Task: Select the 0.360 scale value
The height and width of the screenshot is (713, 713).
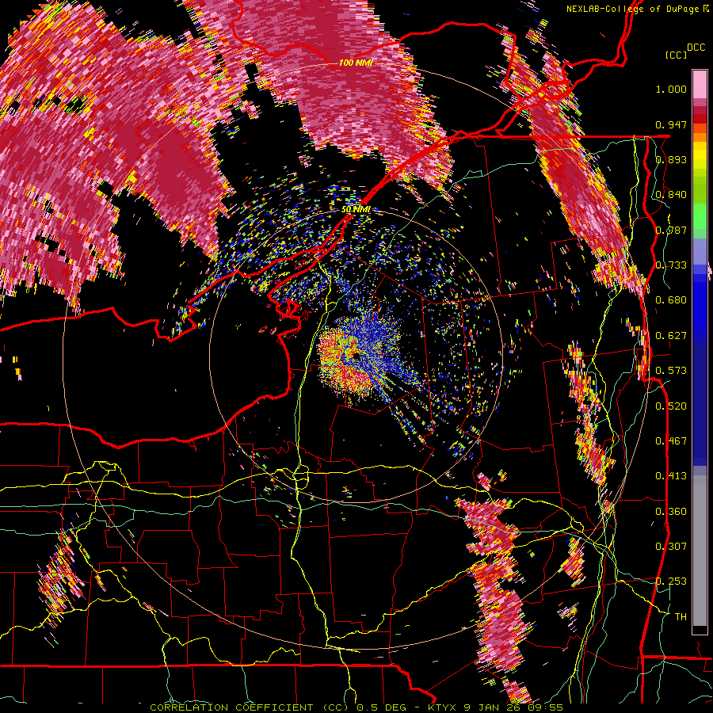Action: click(x=671, y=512)
